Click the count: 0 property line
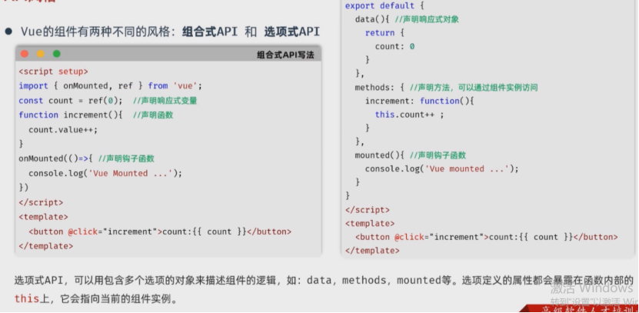This screenshot has width=639, height=313. (395, 46)
